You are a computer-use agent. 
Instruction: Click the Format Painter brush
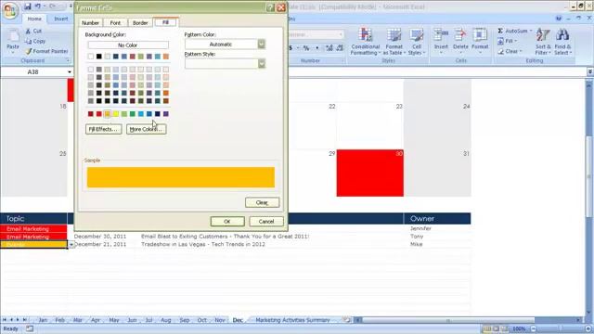click(x=28, y=51)
